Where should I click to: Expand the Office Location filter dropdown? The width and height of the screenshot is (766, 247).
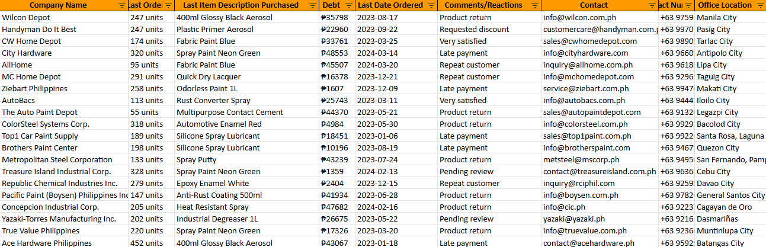pos(760,5)
